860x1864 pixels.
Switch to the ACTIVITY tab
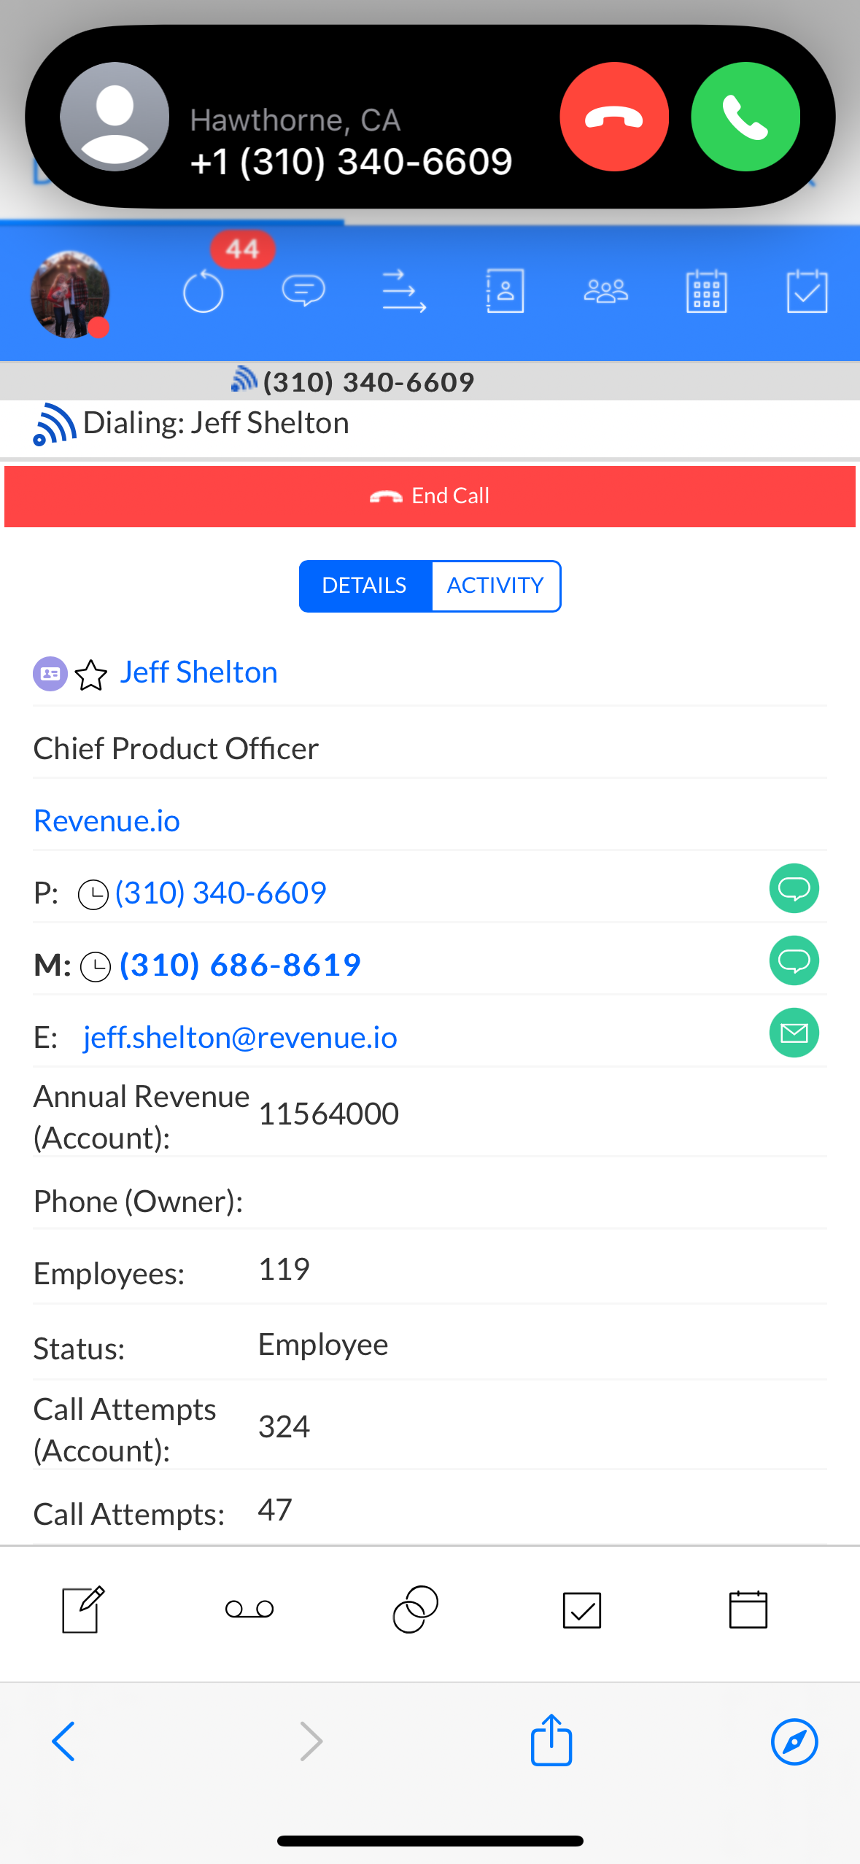(x=495, y=586)
